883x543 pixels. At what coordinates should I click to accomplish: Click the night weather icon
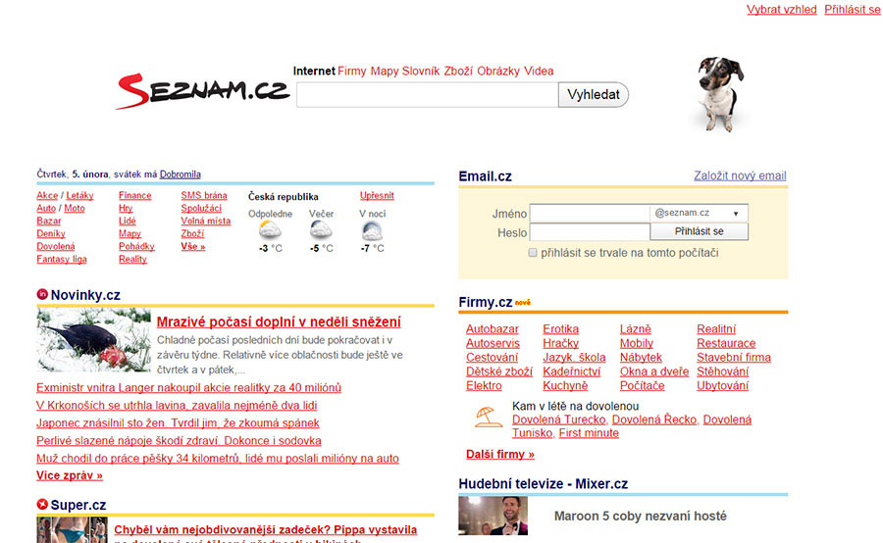[372, 230]
